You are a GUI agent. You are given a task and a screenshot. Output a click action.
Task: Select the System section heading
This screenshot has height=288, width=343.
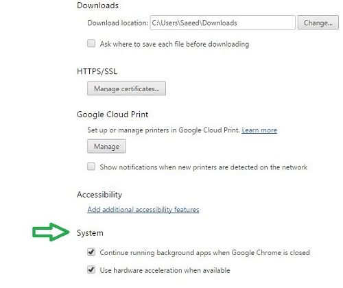tap(90, 233)
